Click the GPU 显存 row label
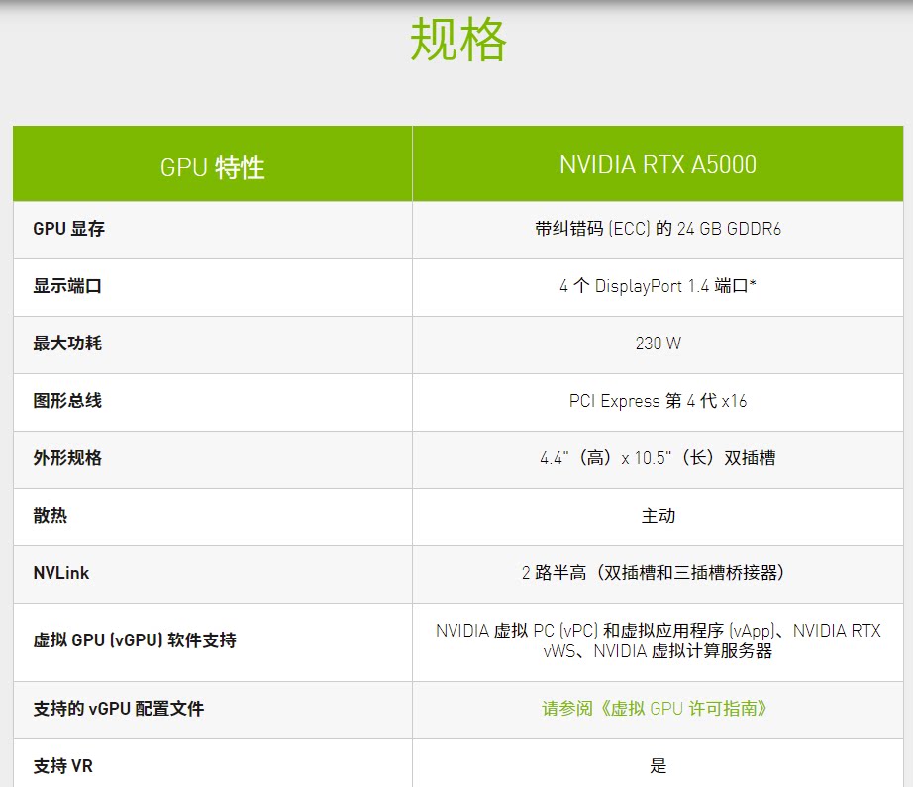This screenshot has width=913, height=787. 68,229
